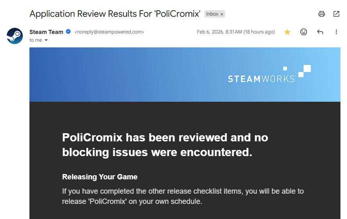Reply using the arrow icon

[320, 32]
